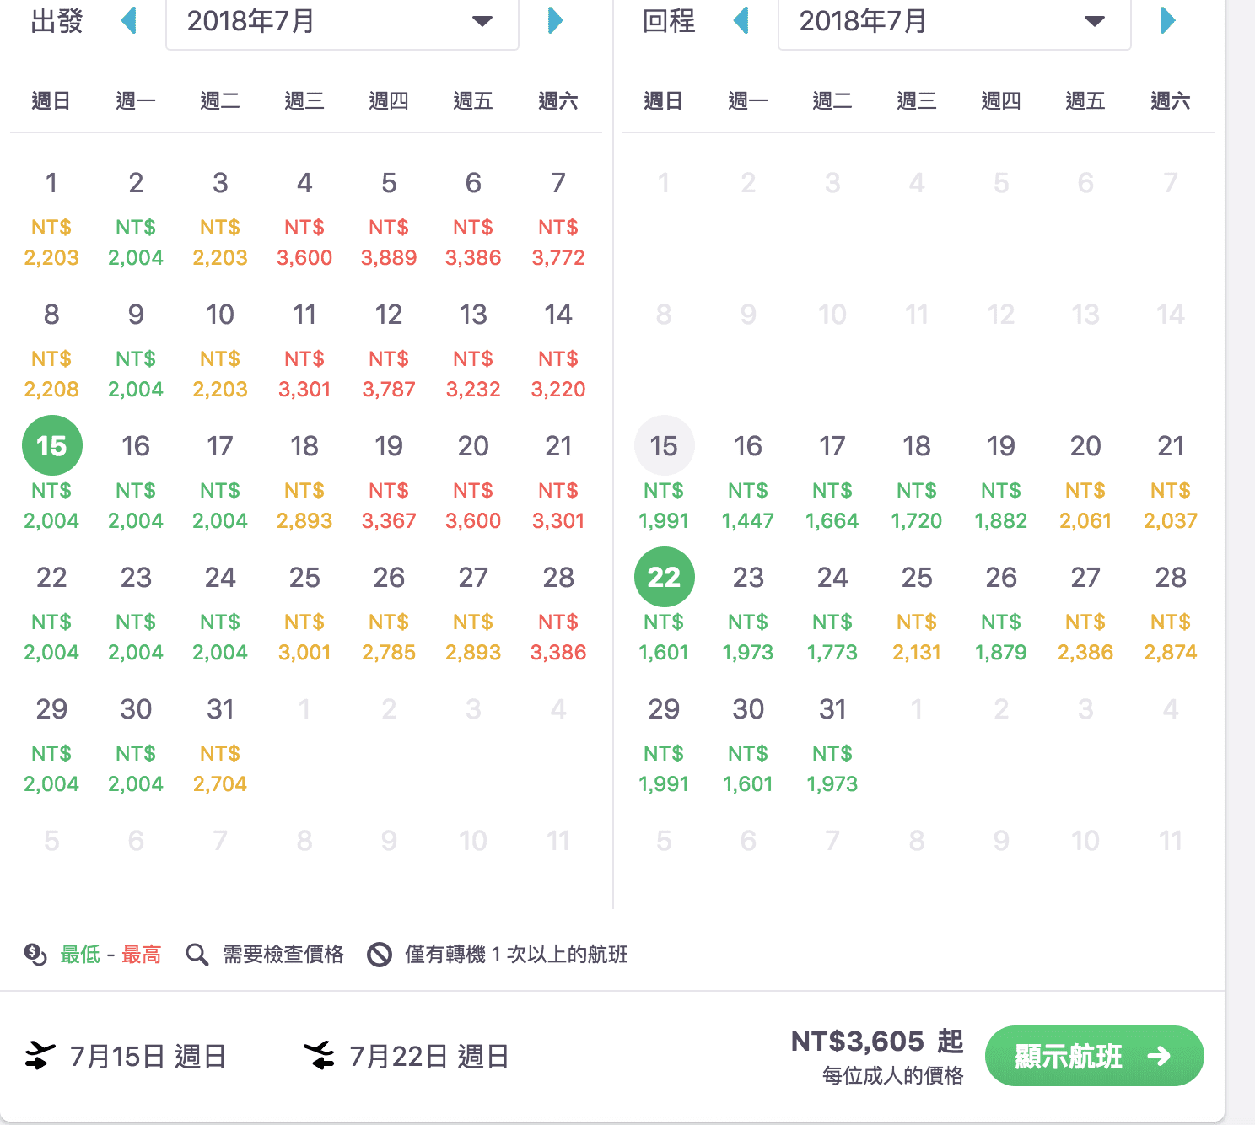Viewport: 1255px width, 1125px height.
Task: Select departure date July 5 NT$3,889
Action: pos(389,219)
